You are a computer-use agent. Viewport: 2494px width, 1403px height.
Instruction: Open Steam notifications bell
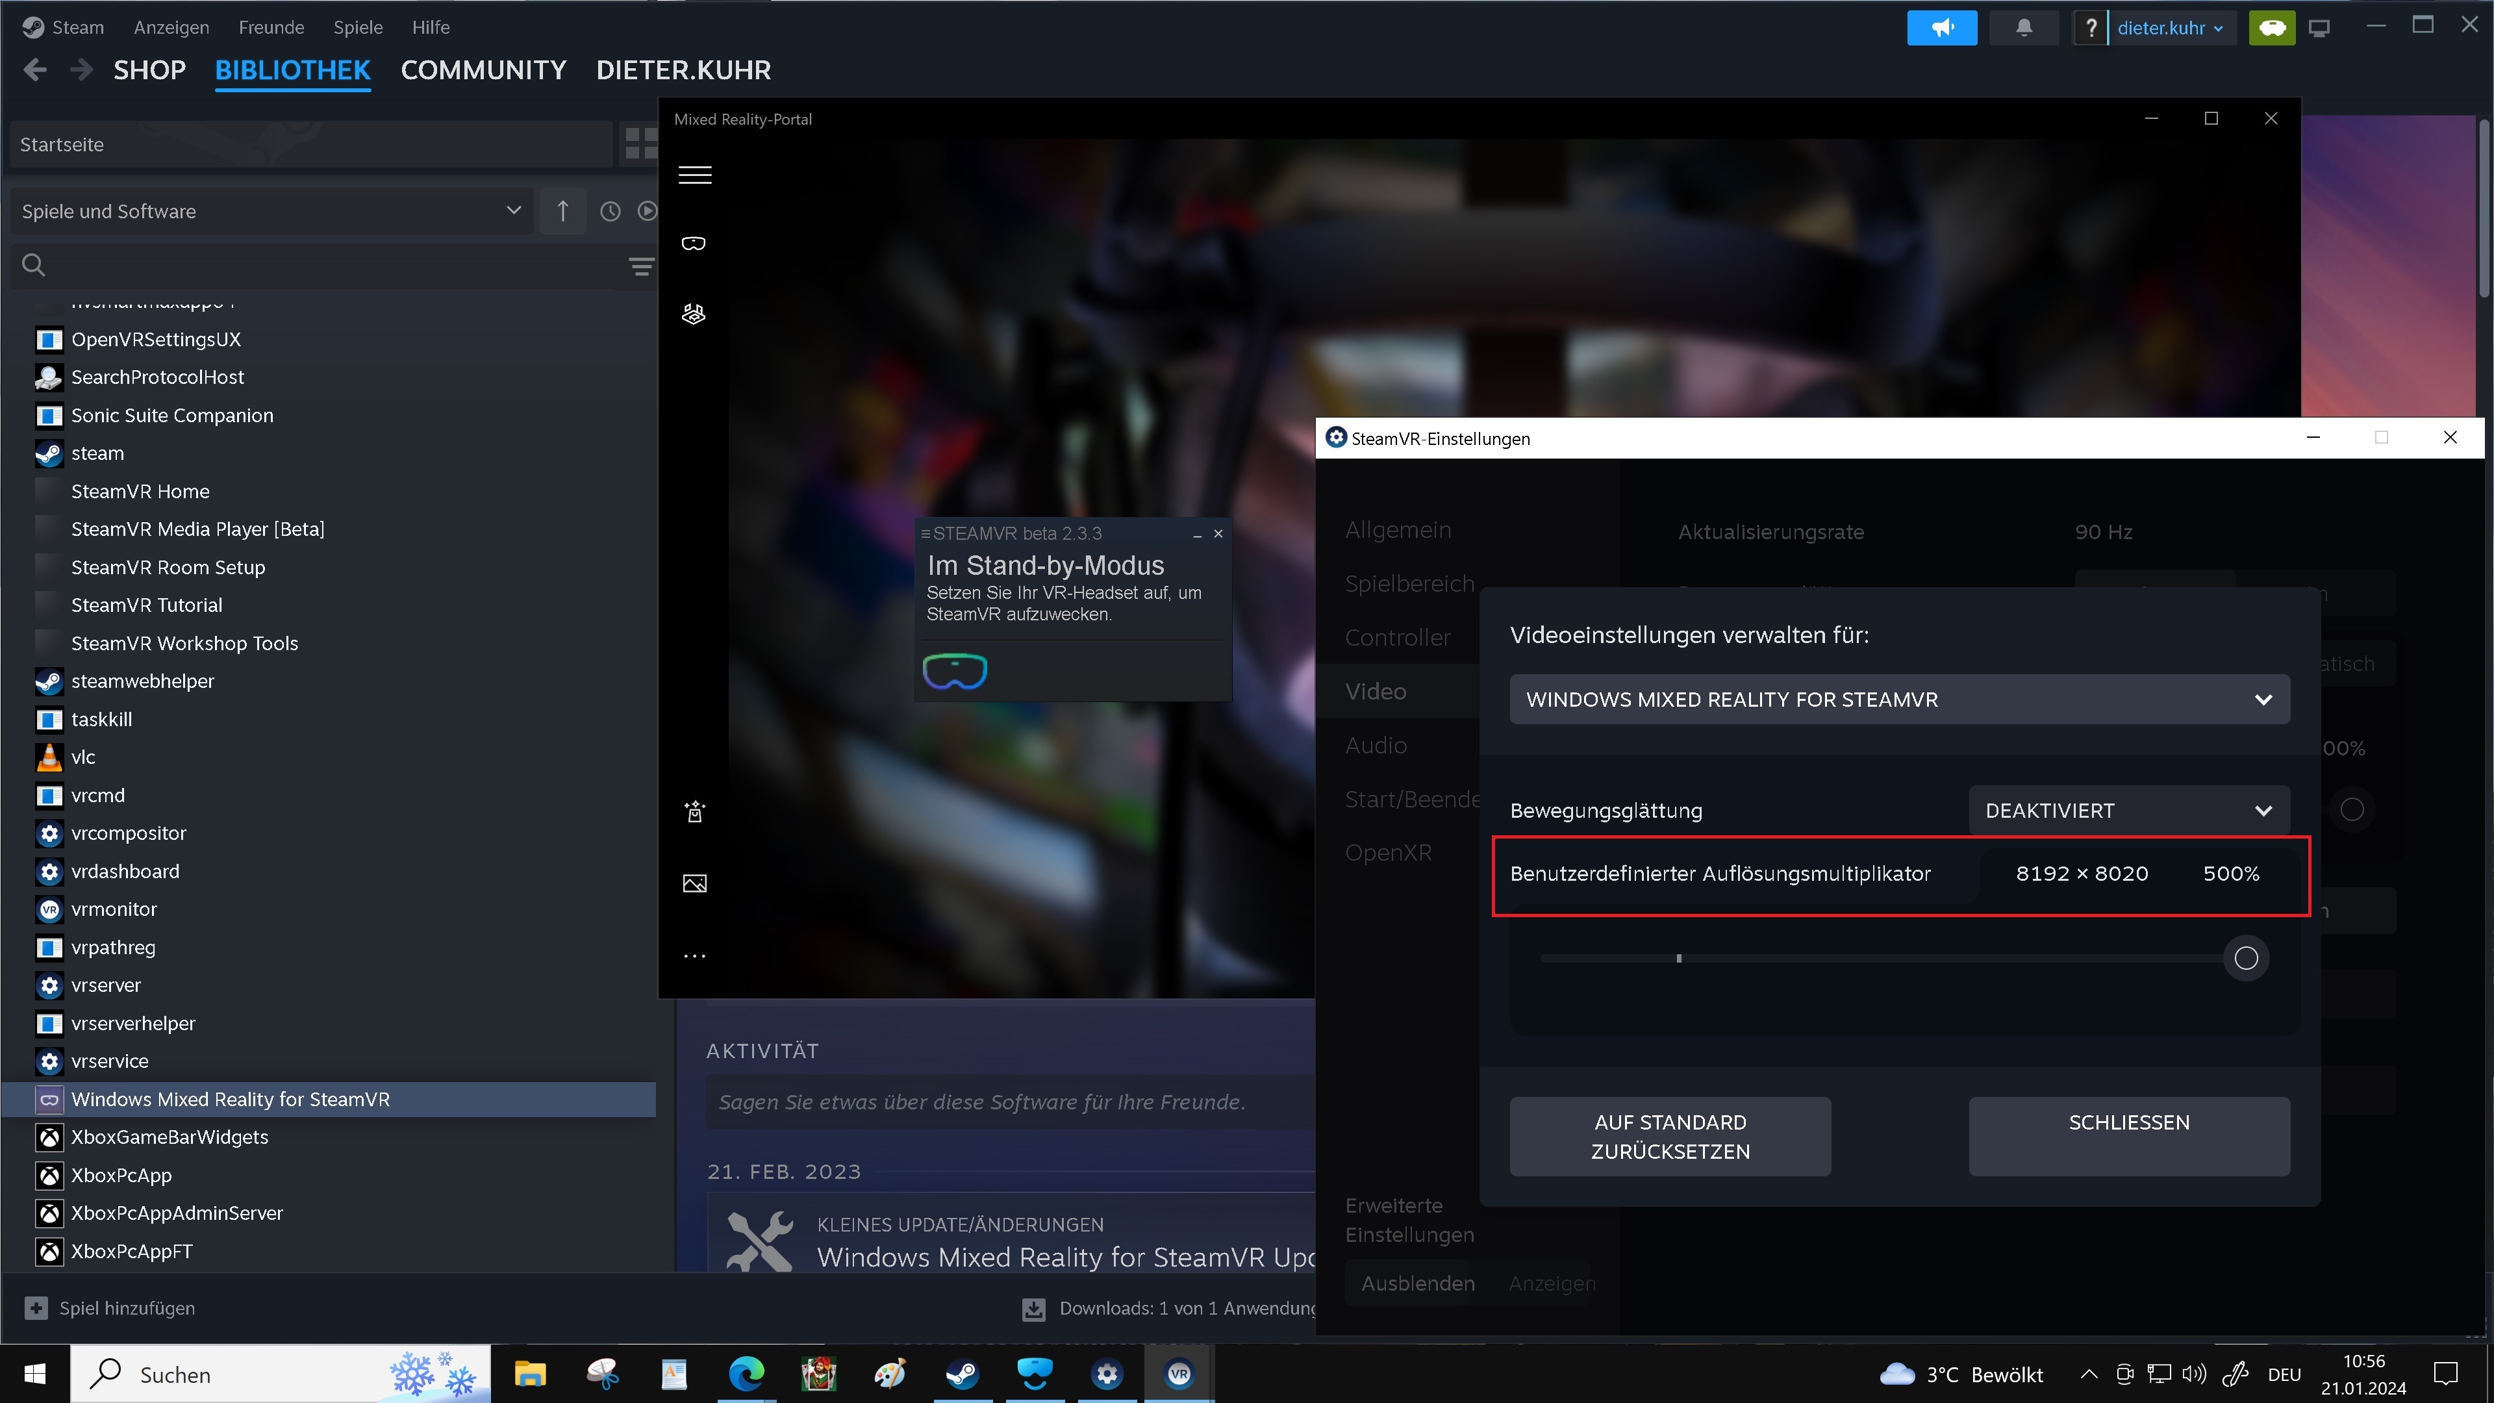[2024, 27]
